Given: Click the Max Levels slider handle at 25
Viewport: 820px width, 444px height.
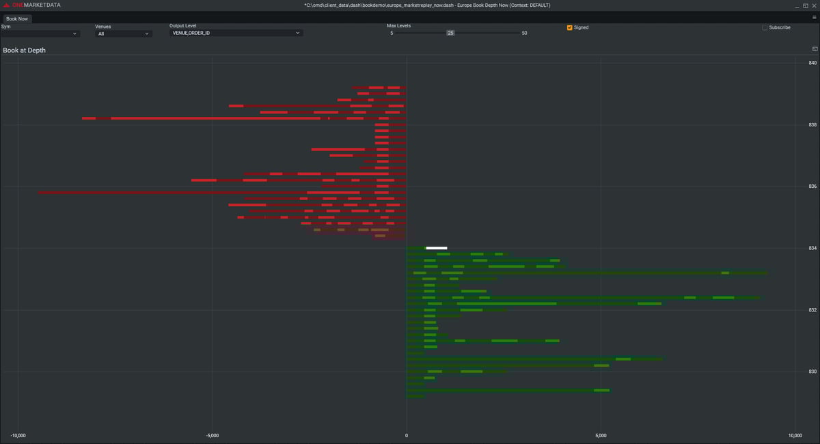Looking at the screenshot, I should click(x=450, y=32).
